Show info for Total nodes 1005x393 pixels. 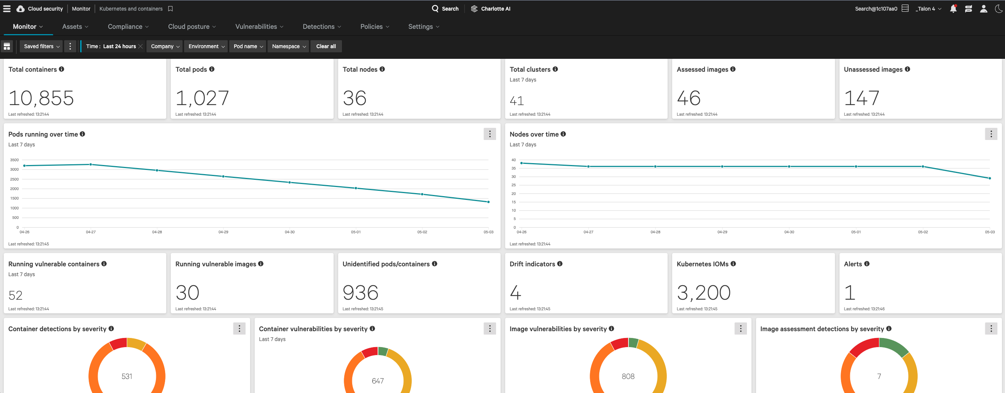(x=382, y=69)
